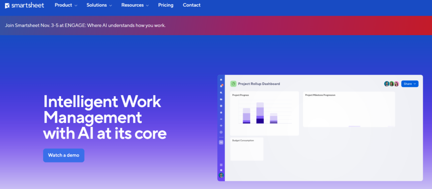Screen dimensions: 432x189
Task: Go to the Pricing page
Action: [x=166, y=5]
